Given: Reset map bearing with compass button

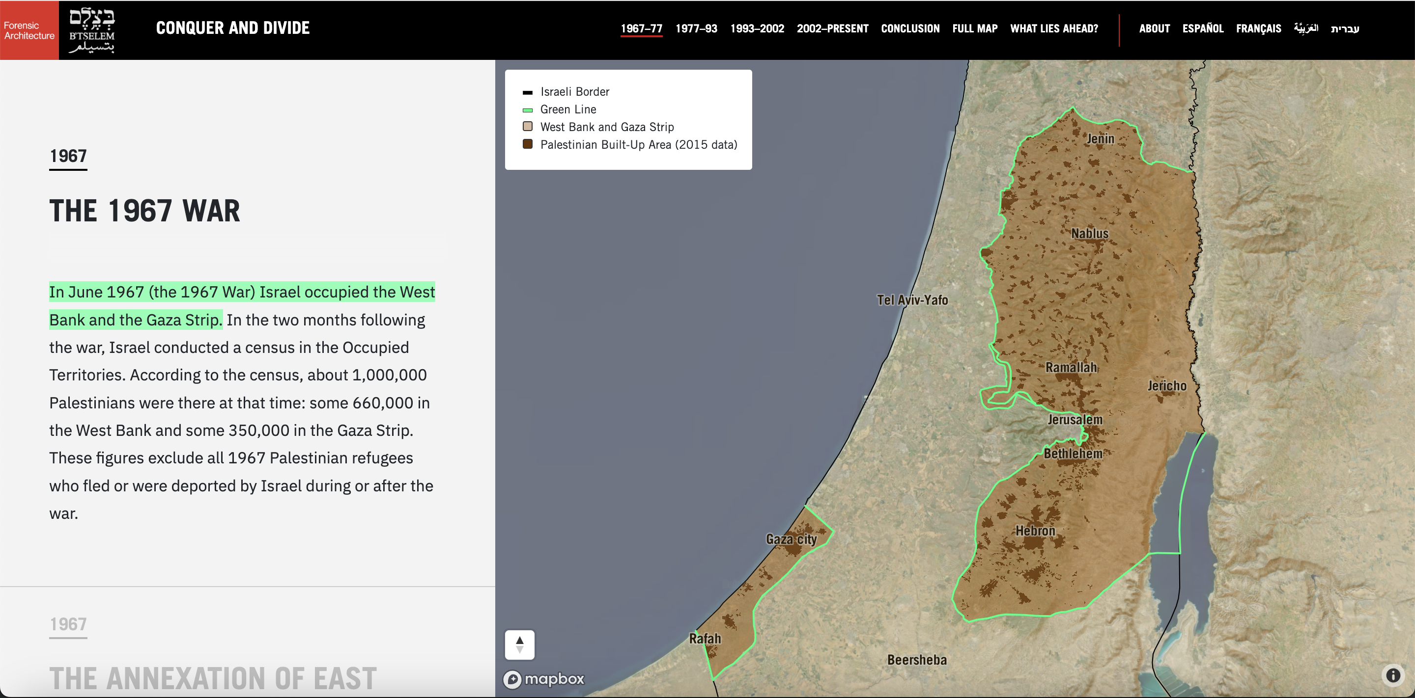Looking at the screenshot, I should click(x=519, y=644).
